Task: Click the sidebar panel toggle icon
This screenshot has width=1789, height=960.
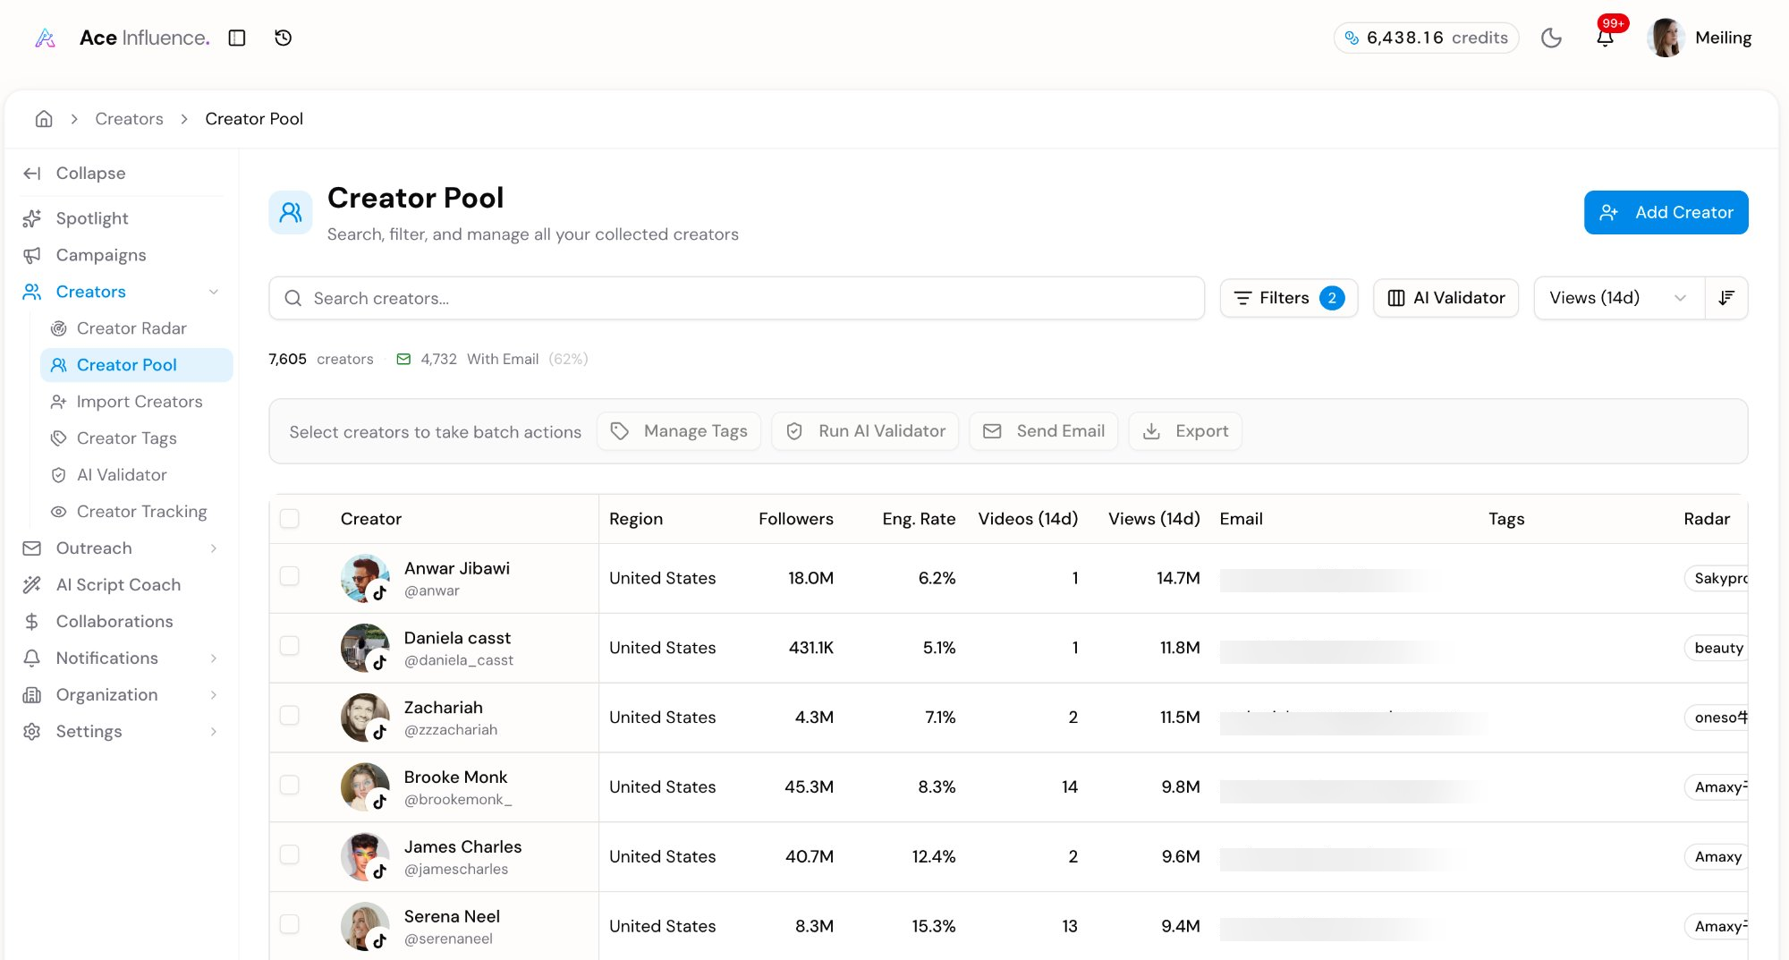Action: coord(237,38)
